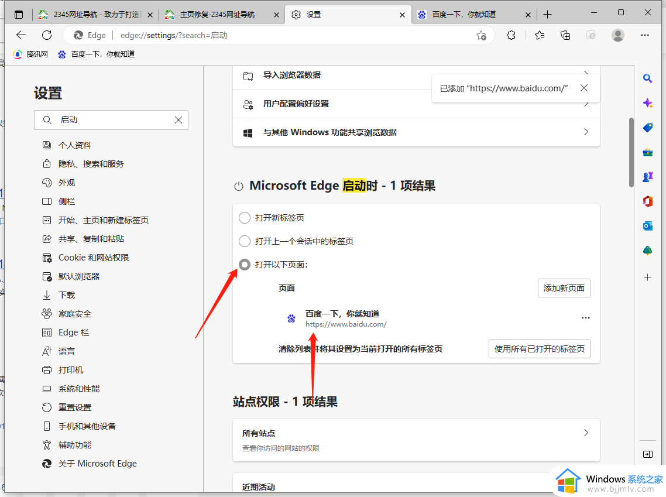
Task: Open Printers settings section
Action: pyautogui.click(x=63, y=370)
